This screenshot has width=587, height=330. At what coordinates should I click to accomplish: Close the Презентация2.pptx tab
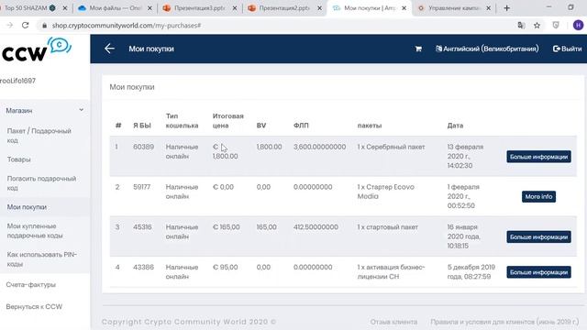tap(319, 8)
